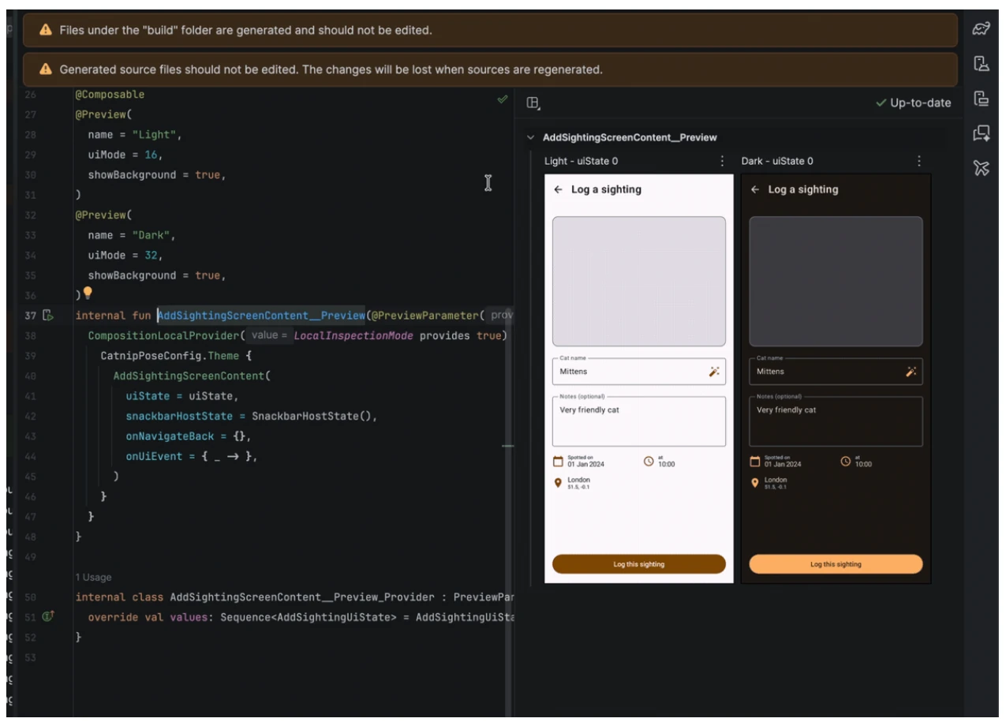
Task: Click '10:00' time in Dark preview
Action: pos(864,465)
